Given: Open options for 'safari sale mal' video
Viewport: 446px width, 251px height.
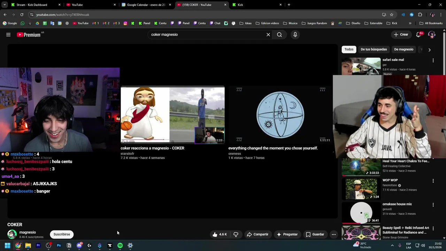Looking at the screenshot, I should [x=433, y=60].
